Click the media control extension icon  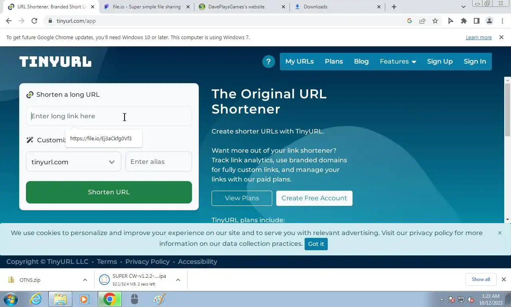tap(451, 21)
